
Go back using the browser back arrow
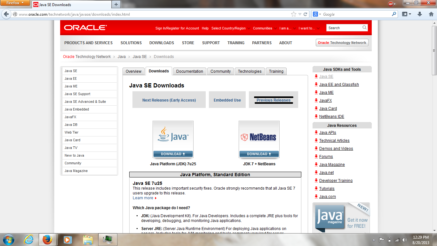6,14
